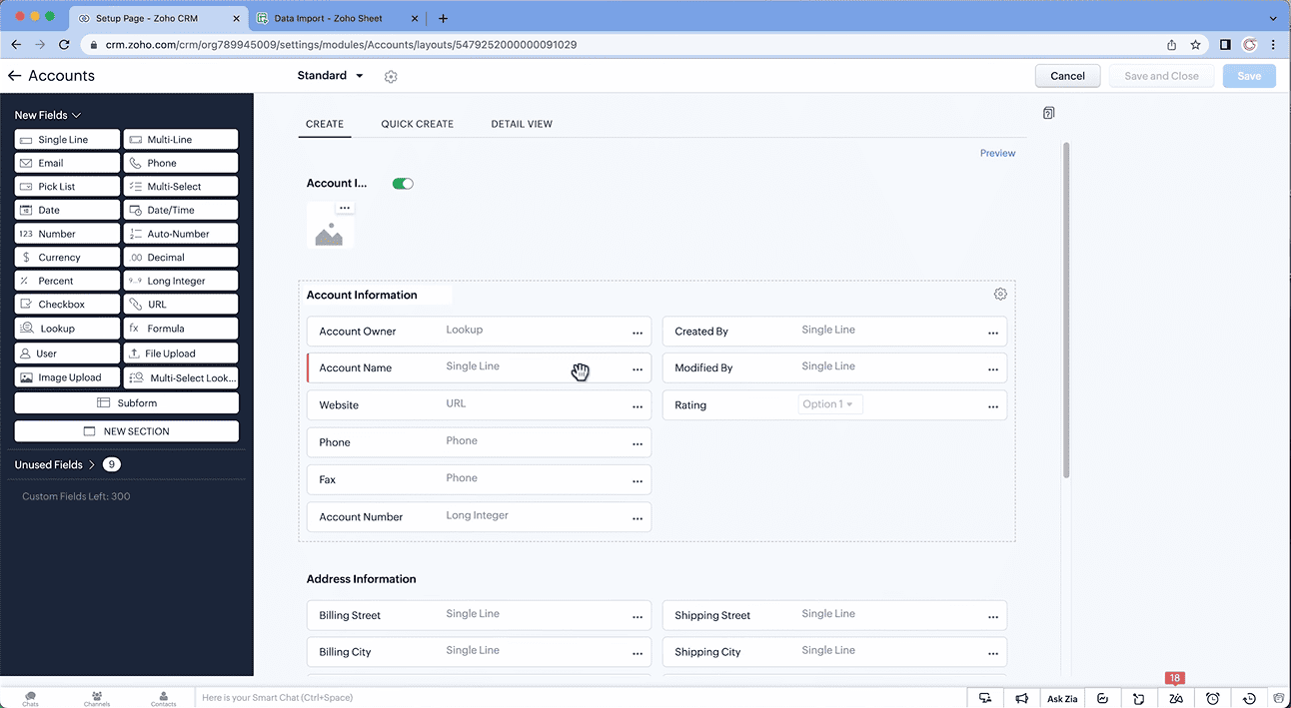Open Ask Zia in the bottom bar

tap(1061, 698)
